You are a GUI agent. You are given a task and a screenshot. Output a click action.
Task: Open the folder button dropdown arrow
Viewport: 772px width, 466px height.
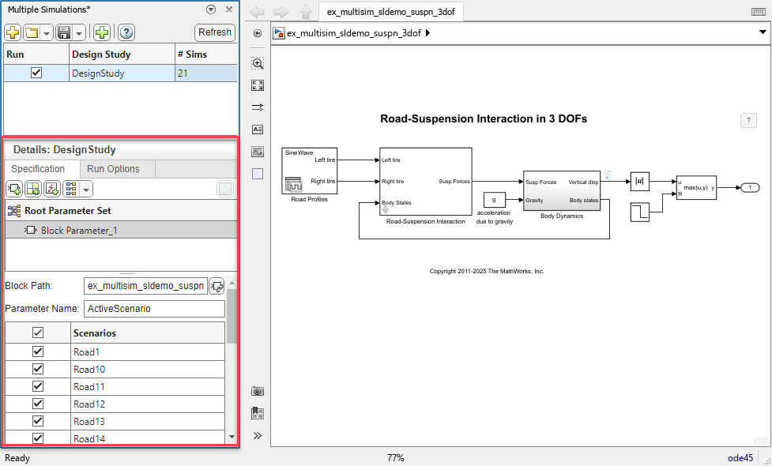[x=47, y=32]
